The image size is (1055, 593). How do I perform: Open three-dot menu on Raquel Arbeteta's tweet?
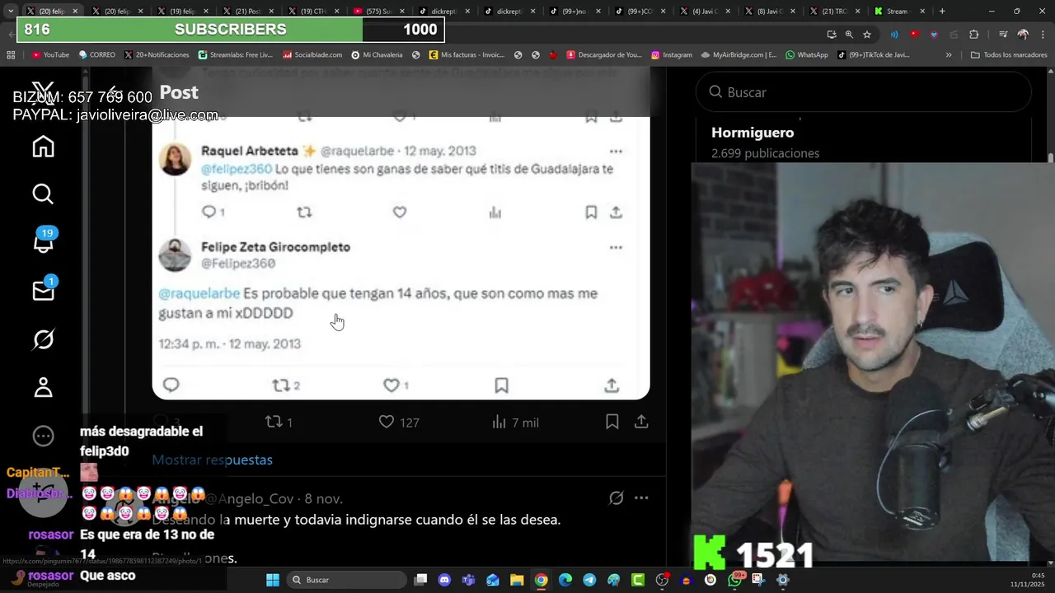[x=616, y=152]
